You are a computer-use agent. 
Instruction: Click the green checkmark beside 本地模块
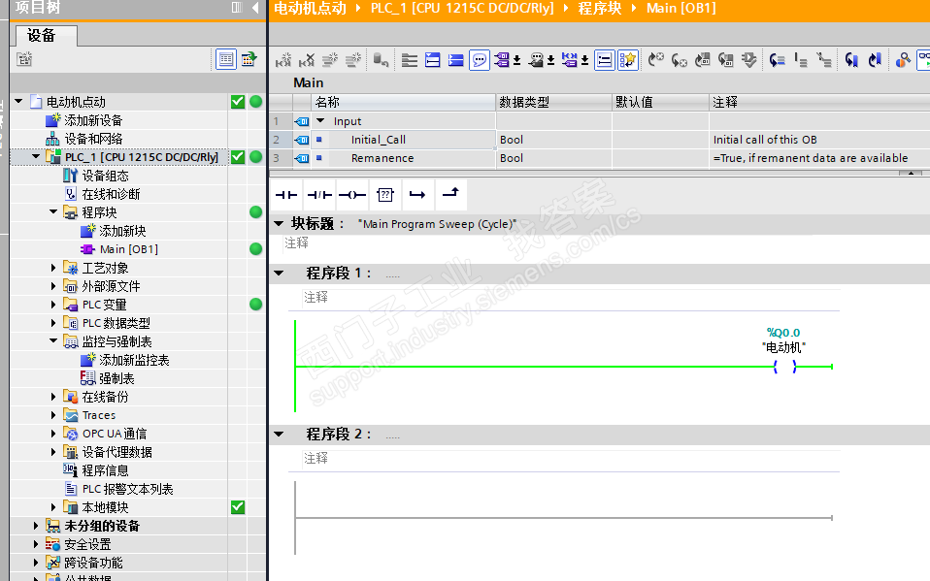coord(238,507)
